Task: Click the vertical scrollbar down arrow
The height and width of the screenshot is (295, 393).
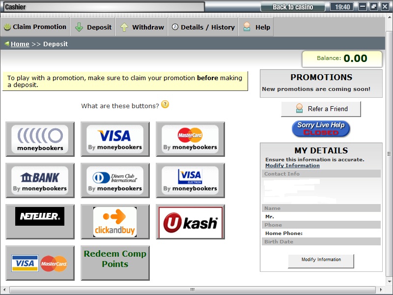Action: (389, 281)
